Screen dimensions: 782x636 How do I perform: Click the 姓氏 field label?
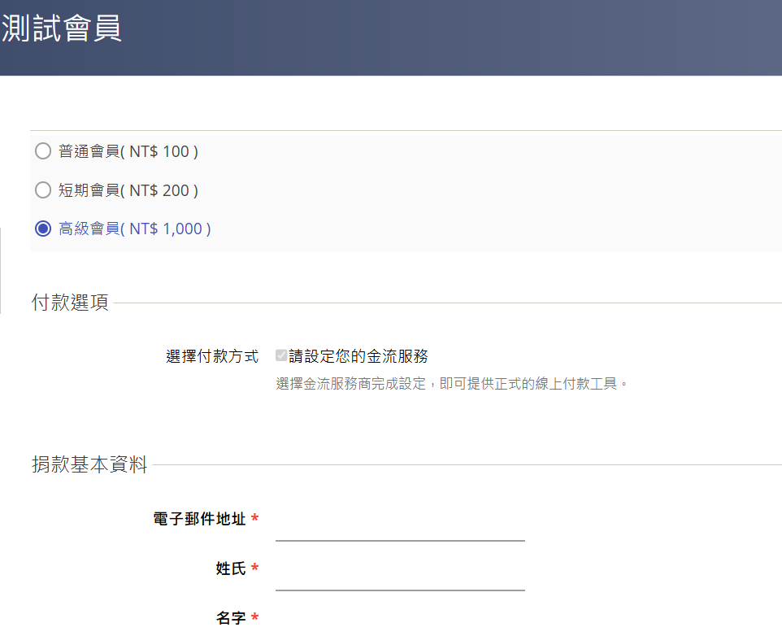point(230,568)
